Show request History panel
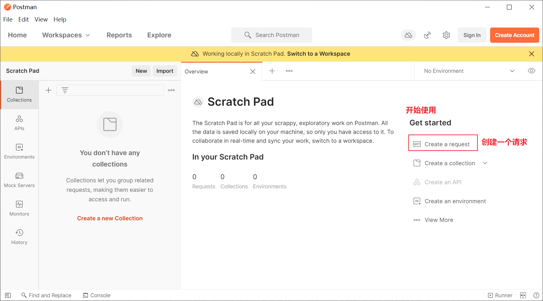Viewport: 543px width, 301px height. click(x=19, y=237)
